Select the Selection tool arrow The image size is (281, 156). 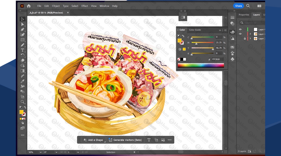coord(23,19)
